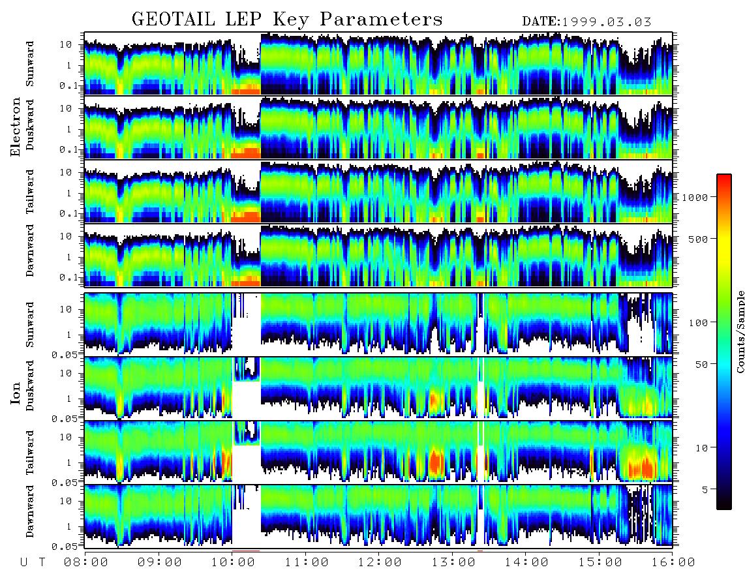The width and height of the screenshot is (745, 574).
Task: Click the "09:00" time axis label
Action: pyautogui.click(x=160, y=563)
